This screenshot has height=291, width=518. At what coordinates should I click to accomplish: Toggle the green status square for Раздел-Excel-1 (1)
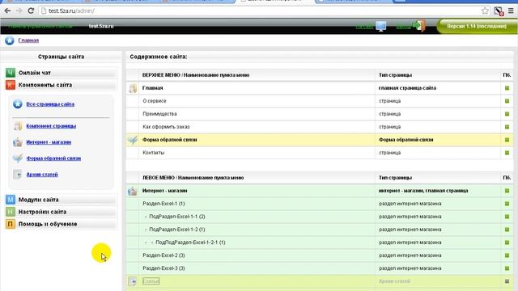pos(507,204)
